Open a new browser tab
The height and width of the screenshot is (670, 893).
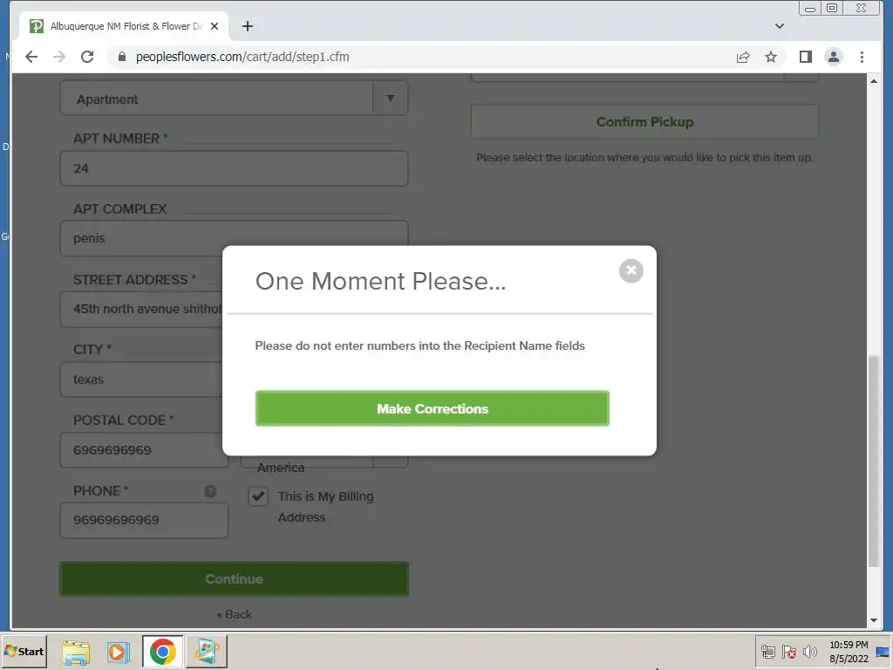(x=247, y=26)
